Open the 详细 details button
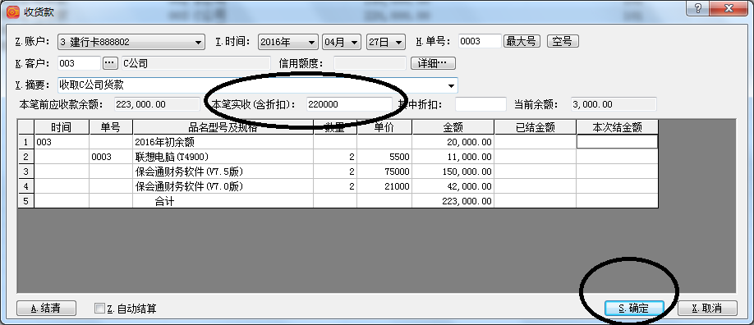The image size is (754, 325). [433, 63]
